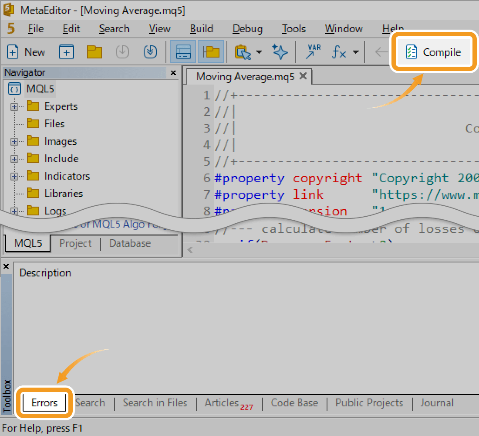Click the open folder toolbar icon

(x=94, y=52)
